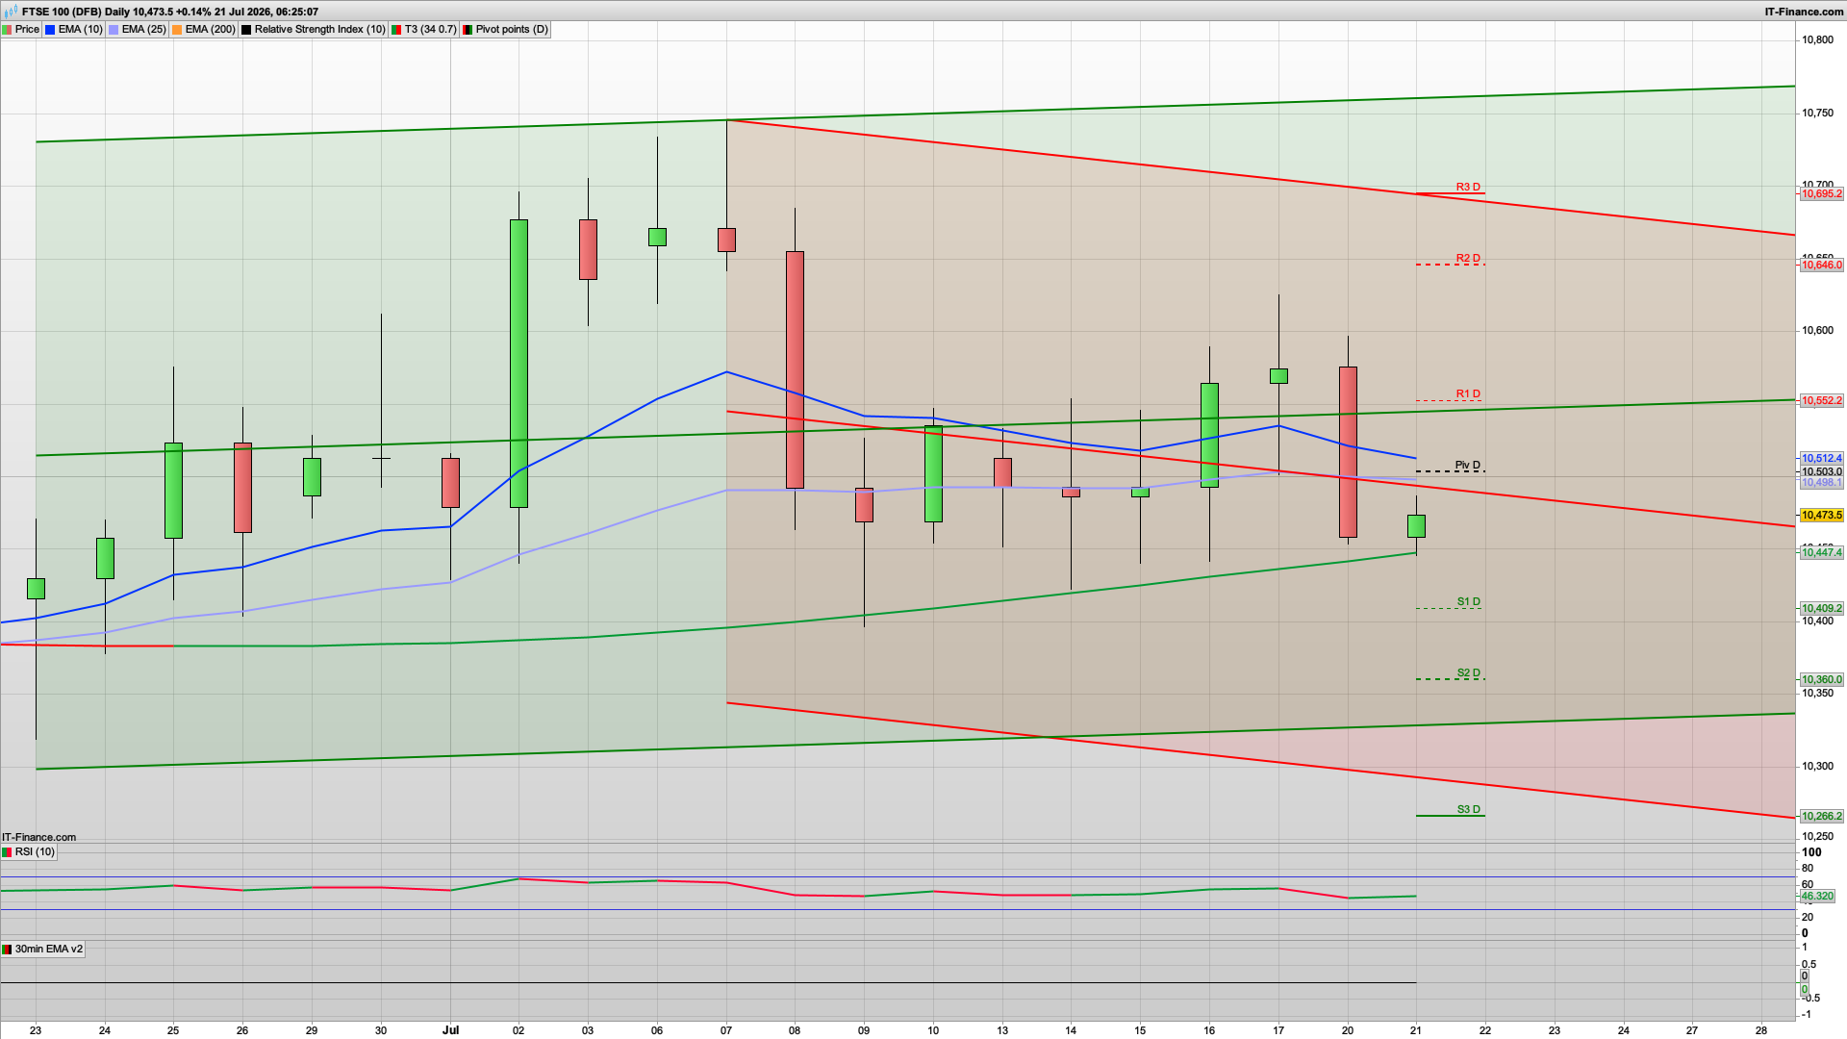Click the candlestick chart icon beside FTSE 100 title

[11, 12]
